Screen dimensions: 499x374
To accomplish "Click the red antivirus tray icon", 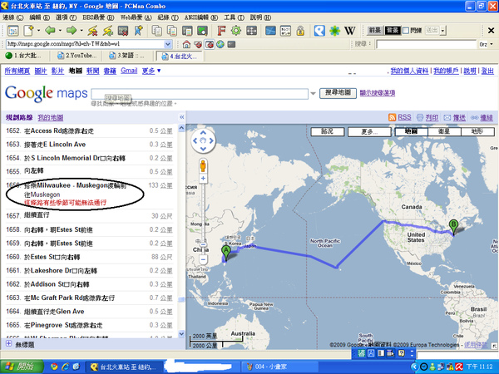I will (x=458, y=367).
